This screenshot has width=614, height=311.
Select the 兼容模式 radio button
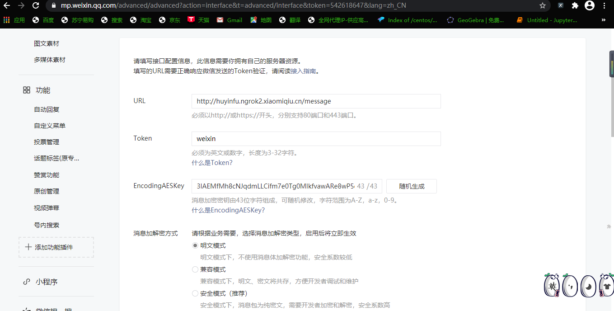point(195,269)
